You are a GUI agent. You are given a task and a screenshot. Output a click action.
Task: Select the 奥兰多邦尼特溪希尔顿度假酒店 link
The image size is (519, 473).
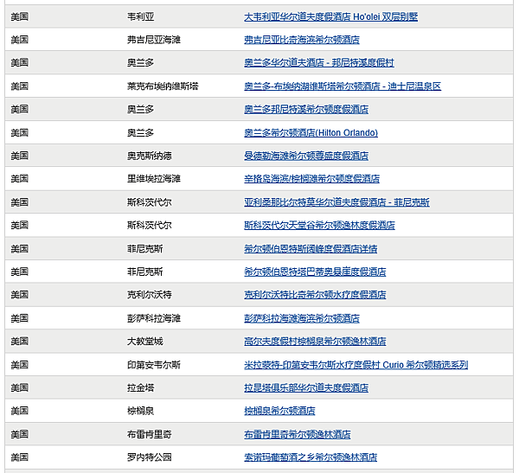[306, 109]
